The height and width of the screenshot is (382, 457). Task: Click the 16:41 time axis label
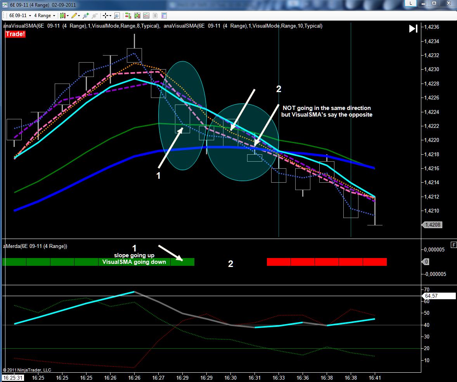(375, 378)
